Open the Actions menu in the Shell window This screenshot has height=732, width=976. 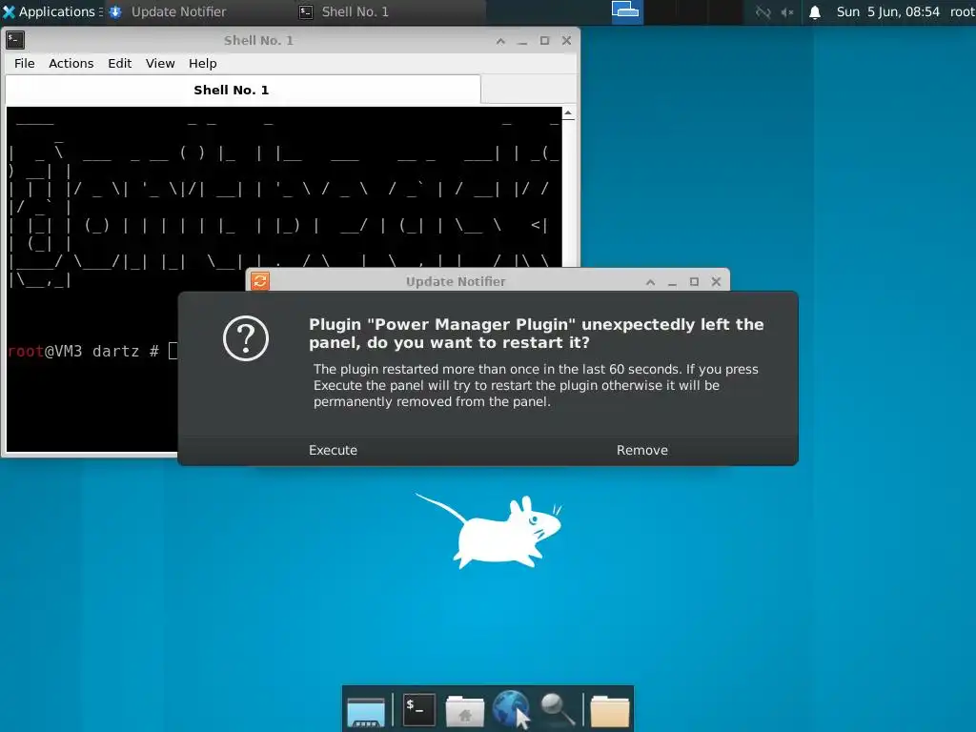point(71,64)
